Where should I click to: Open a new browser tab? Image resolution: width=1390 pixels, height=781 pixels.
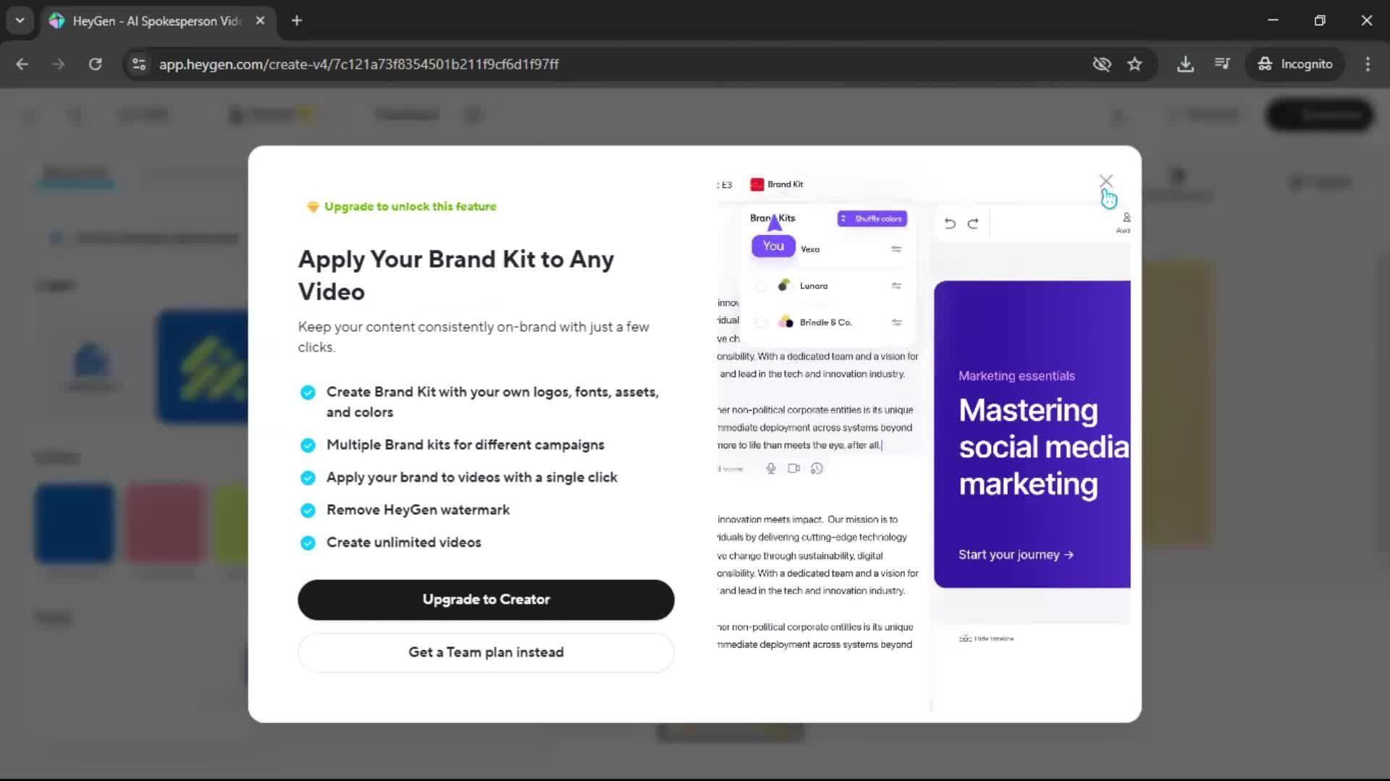coord(297,20)
